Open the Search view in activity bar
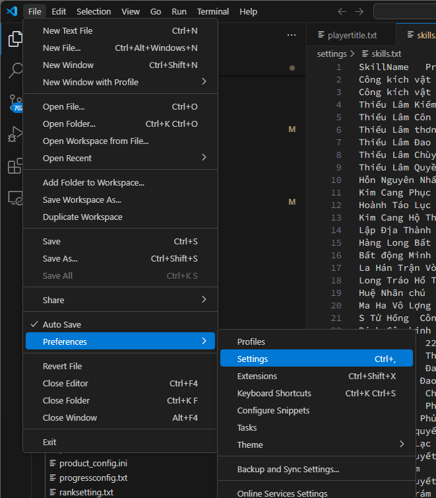 tap(15, 71)
